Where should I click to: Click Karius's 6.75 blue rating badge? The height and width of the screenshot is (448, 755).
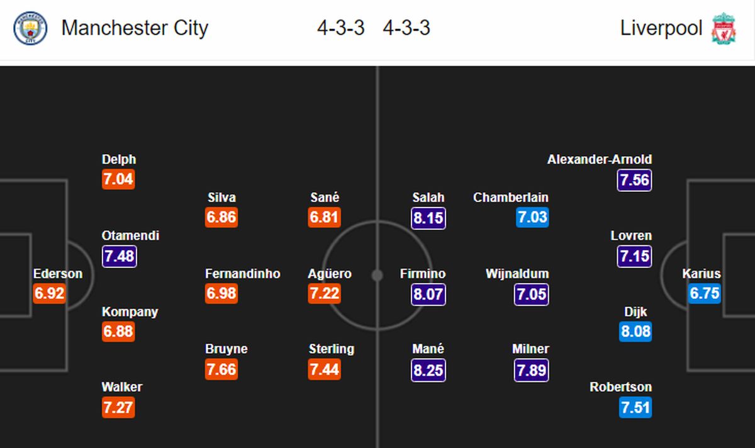(x=704, y=294)
